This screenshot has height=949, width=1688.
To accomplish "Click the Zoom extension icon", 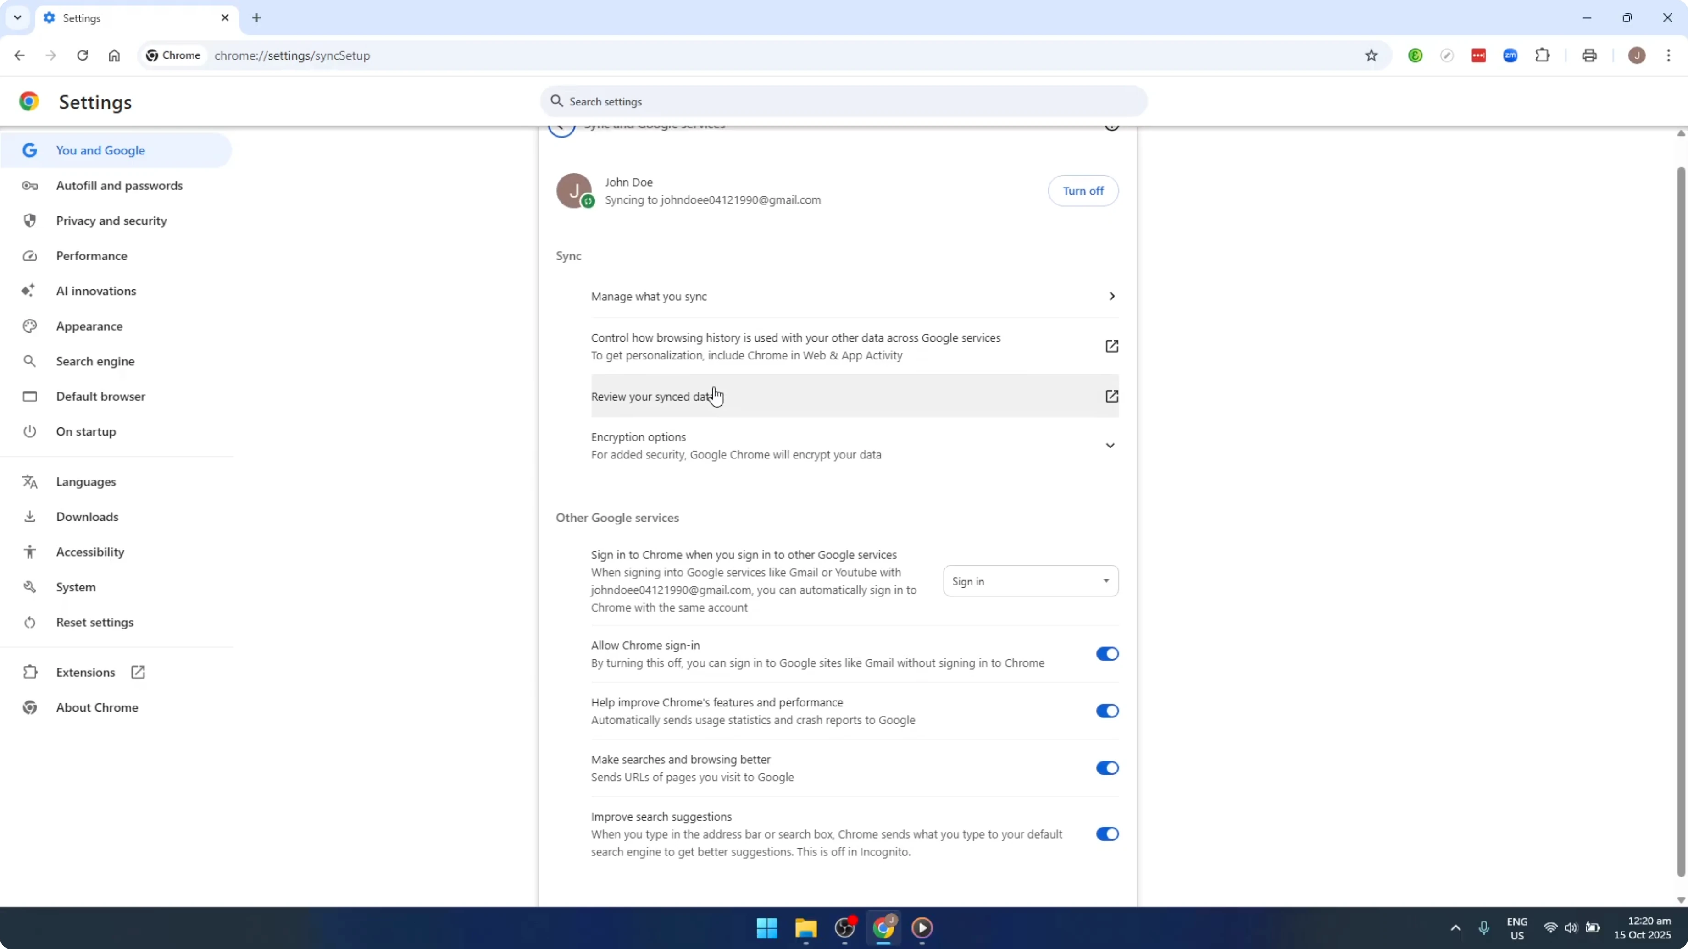I will click(x=1510, y=55).
